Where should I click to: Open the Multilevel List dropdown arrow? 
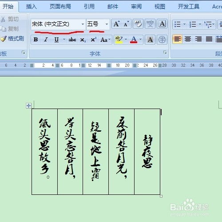point(214,24)
